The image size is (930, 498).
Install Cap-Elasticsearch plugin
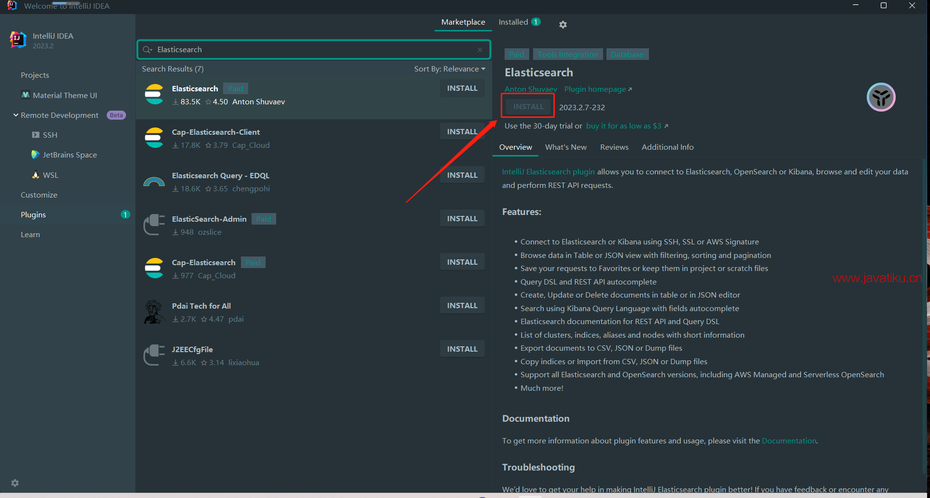pos(462,262)
